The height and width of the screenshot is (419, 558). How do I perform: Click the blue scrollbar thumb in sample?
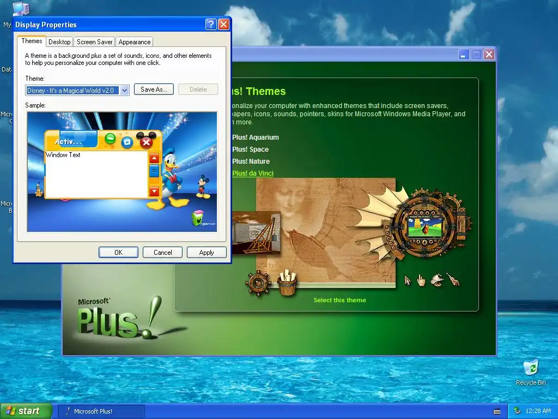(x=154, y=171)
